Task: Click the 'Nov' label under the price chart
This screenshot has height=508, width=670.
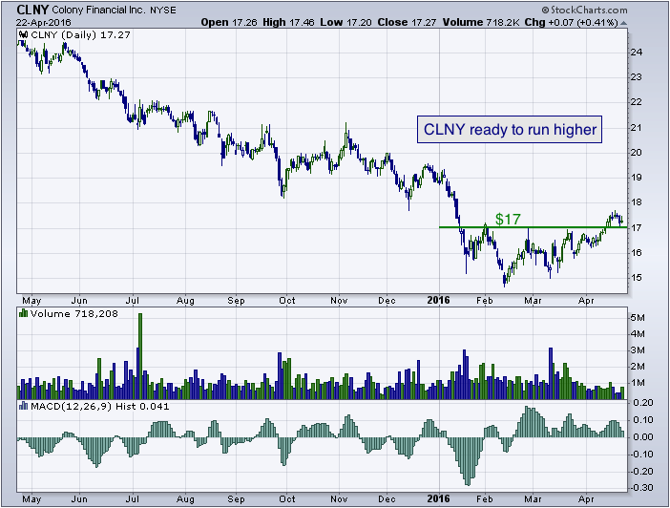Action: 339,301
